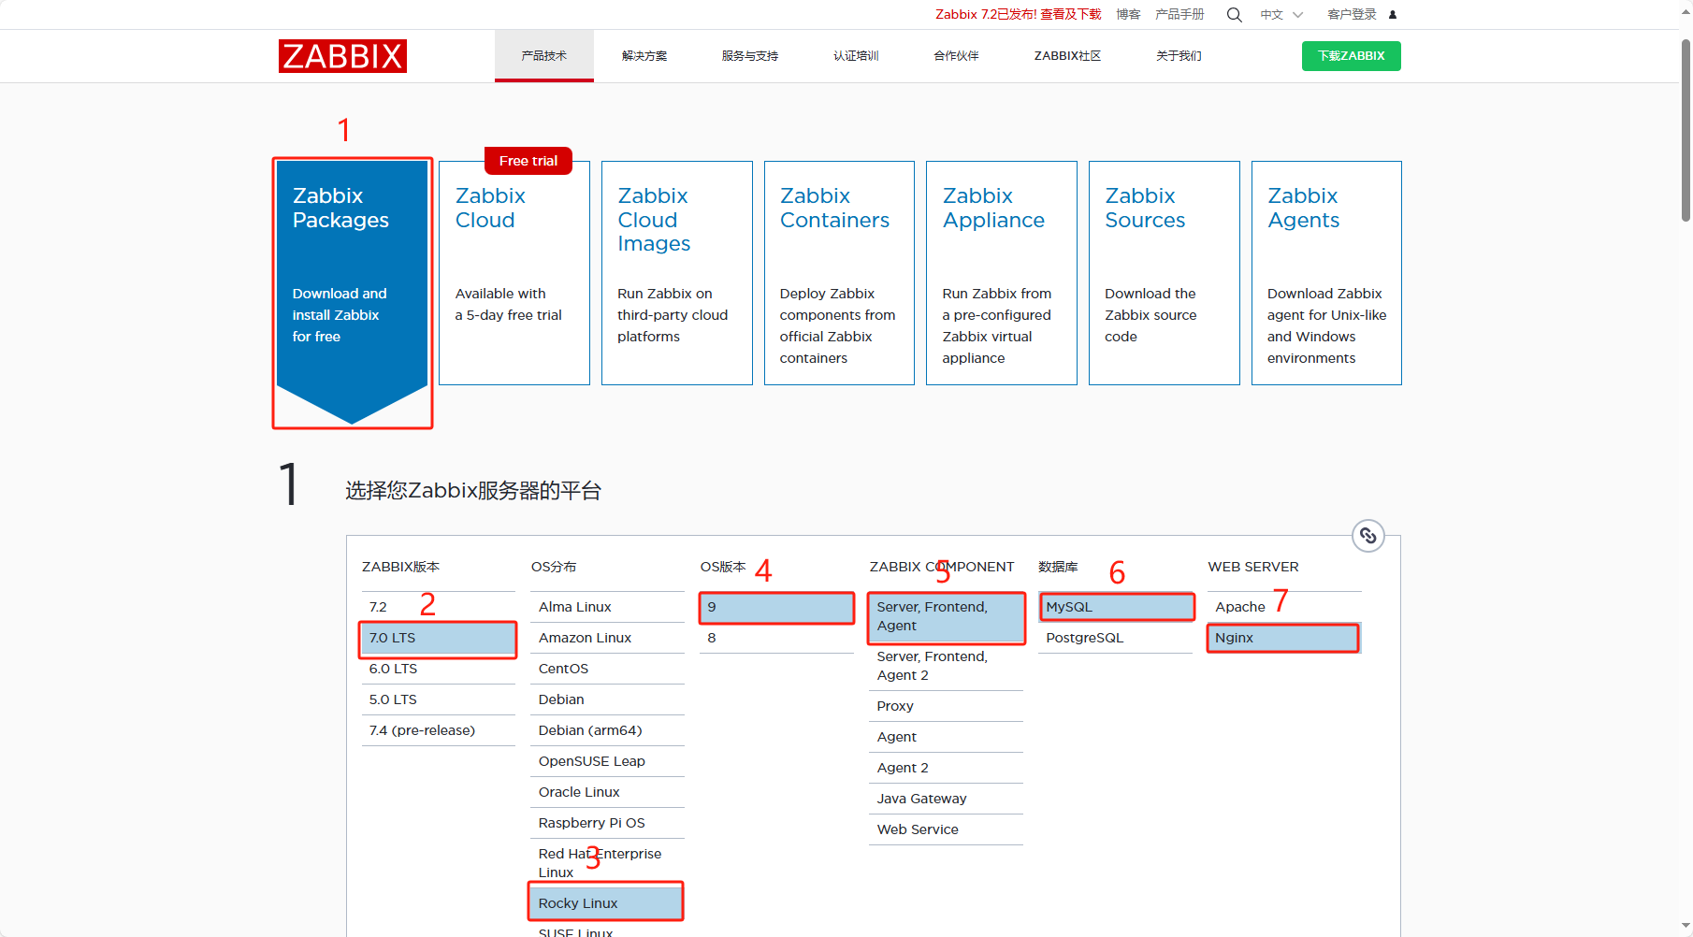Select Debian as OS distribution
Image resolution: width=1693 pixels, height=937 pixels.
(x=608, y=699)
